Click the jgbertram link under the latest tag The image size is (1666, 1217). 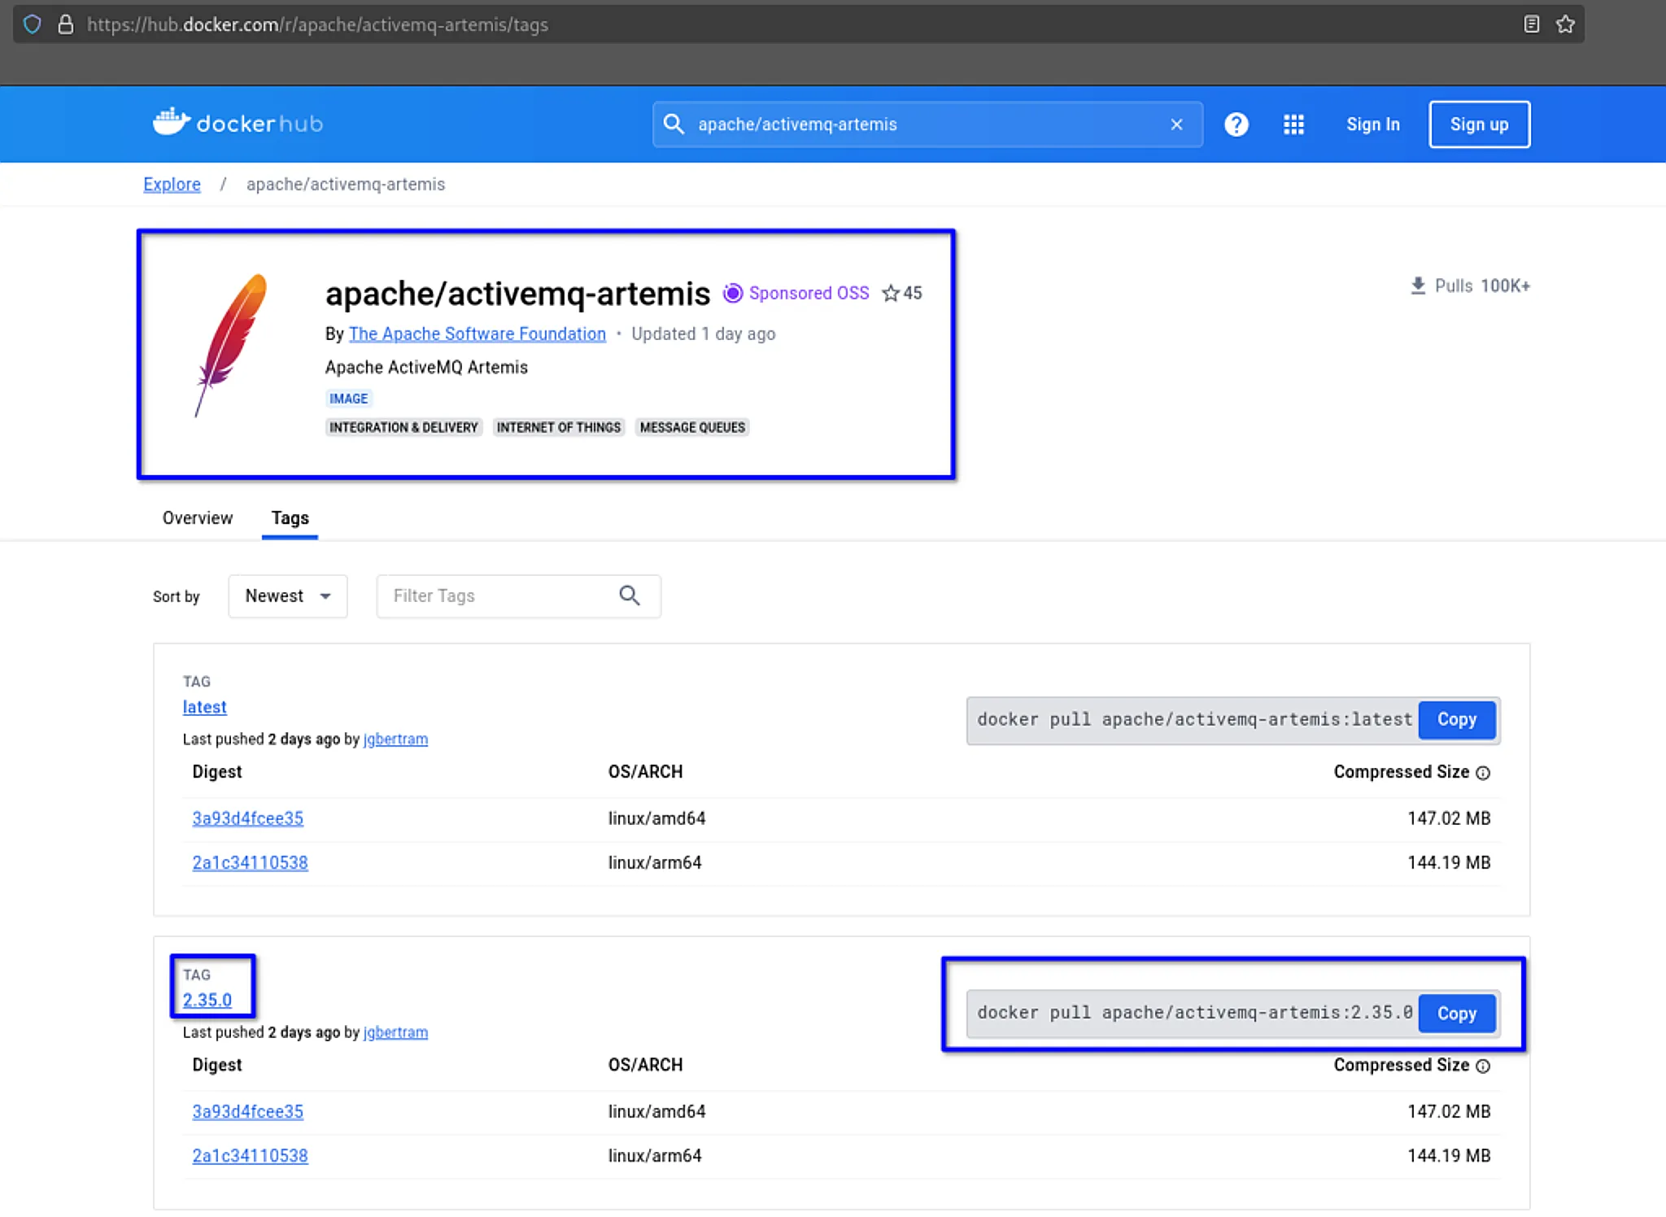(x=395, y=739)
